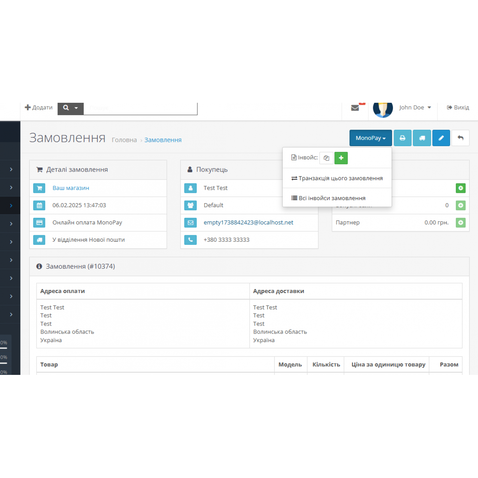Click the print order icon button

403,138
